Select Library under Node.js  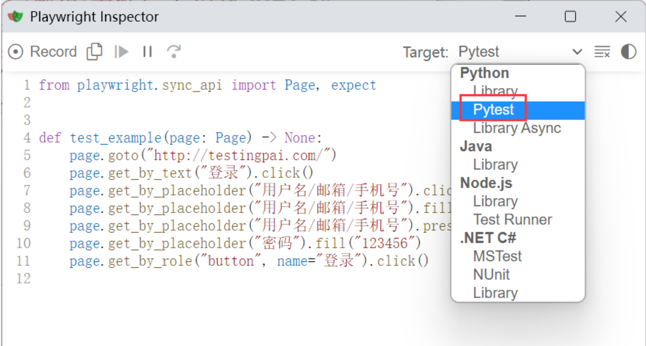(x=495, y=201)
